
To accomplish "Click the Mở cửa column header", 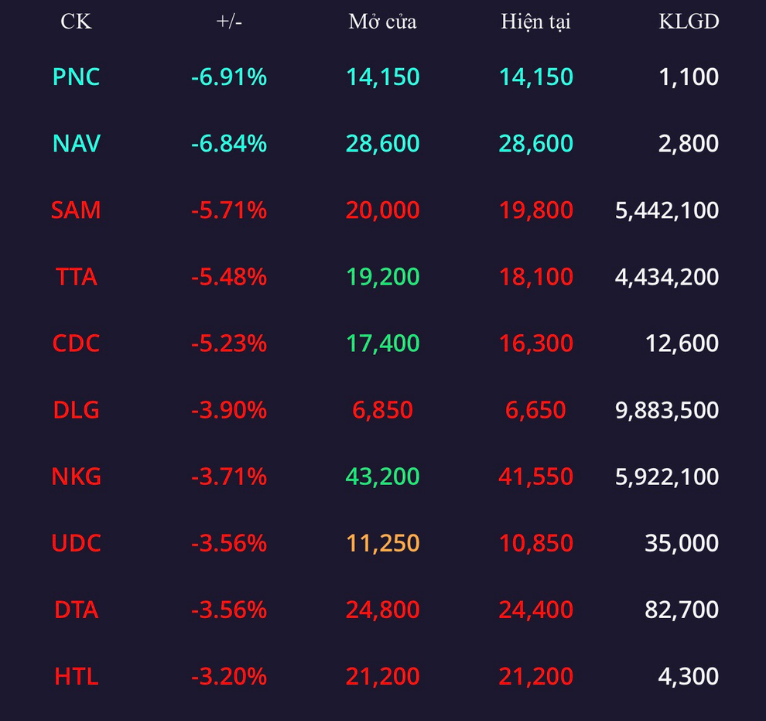I will pyautogui.click(x=382, y=22).
